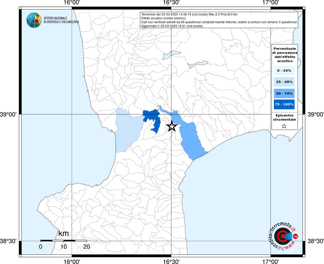Click the top axis label 16°30'
324x264 pixels.
pos(171,3)
